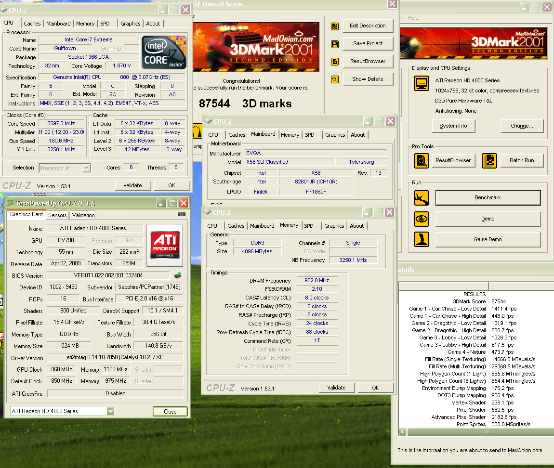Click the Save Project button
Screen dimensions: 554x468
(x=368, y=43)
